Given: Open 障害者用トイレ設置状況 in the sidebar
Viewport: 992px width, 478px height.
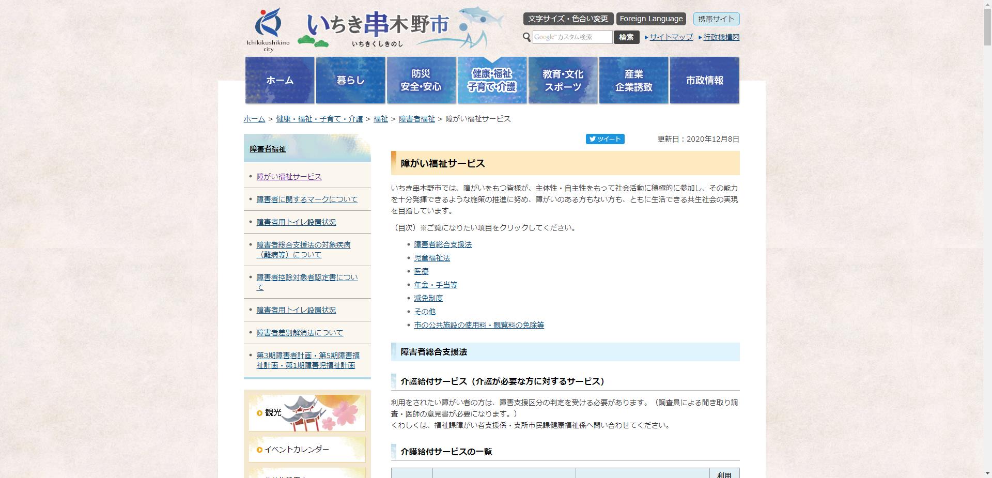Looking at the screenshot, I should pos(296,222).
